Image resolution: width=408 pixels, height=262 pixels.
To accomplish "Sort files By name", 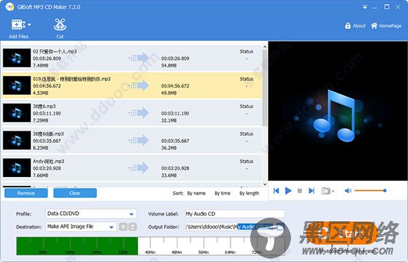I will 197,193.
